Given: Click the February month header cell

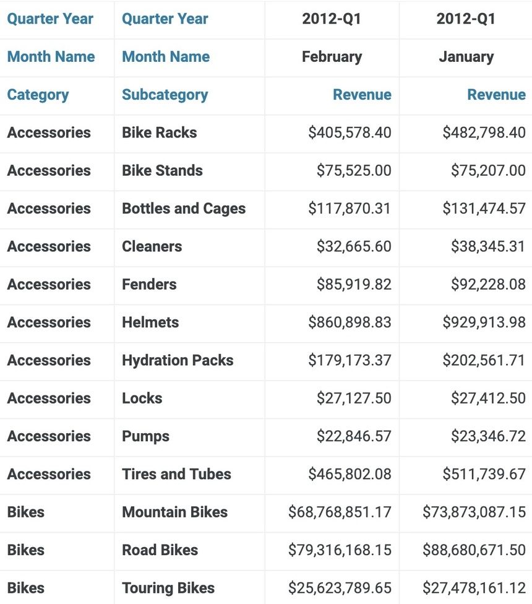Looking at the screenshot, I should [332, 57].
